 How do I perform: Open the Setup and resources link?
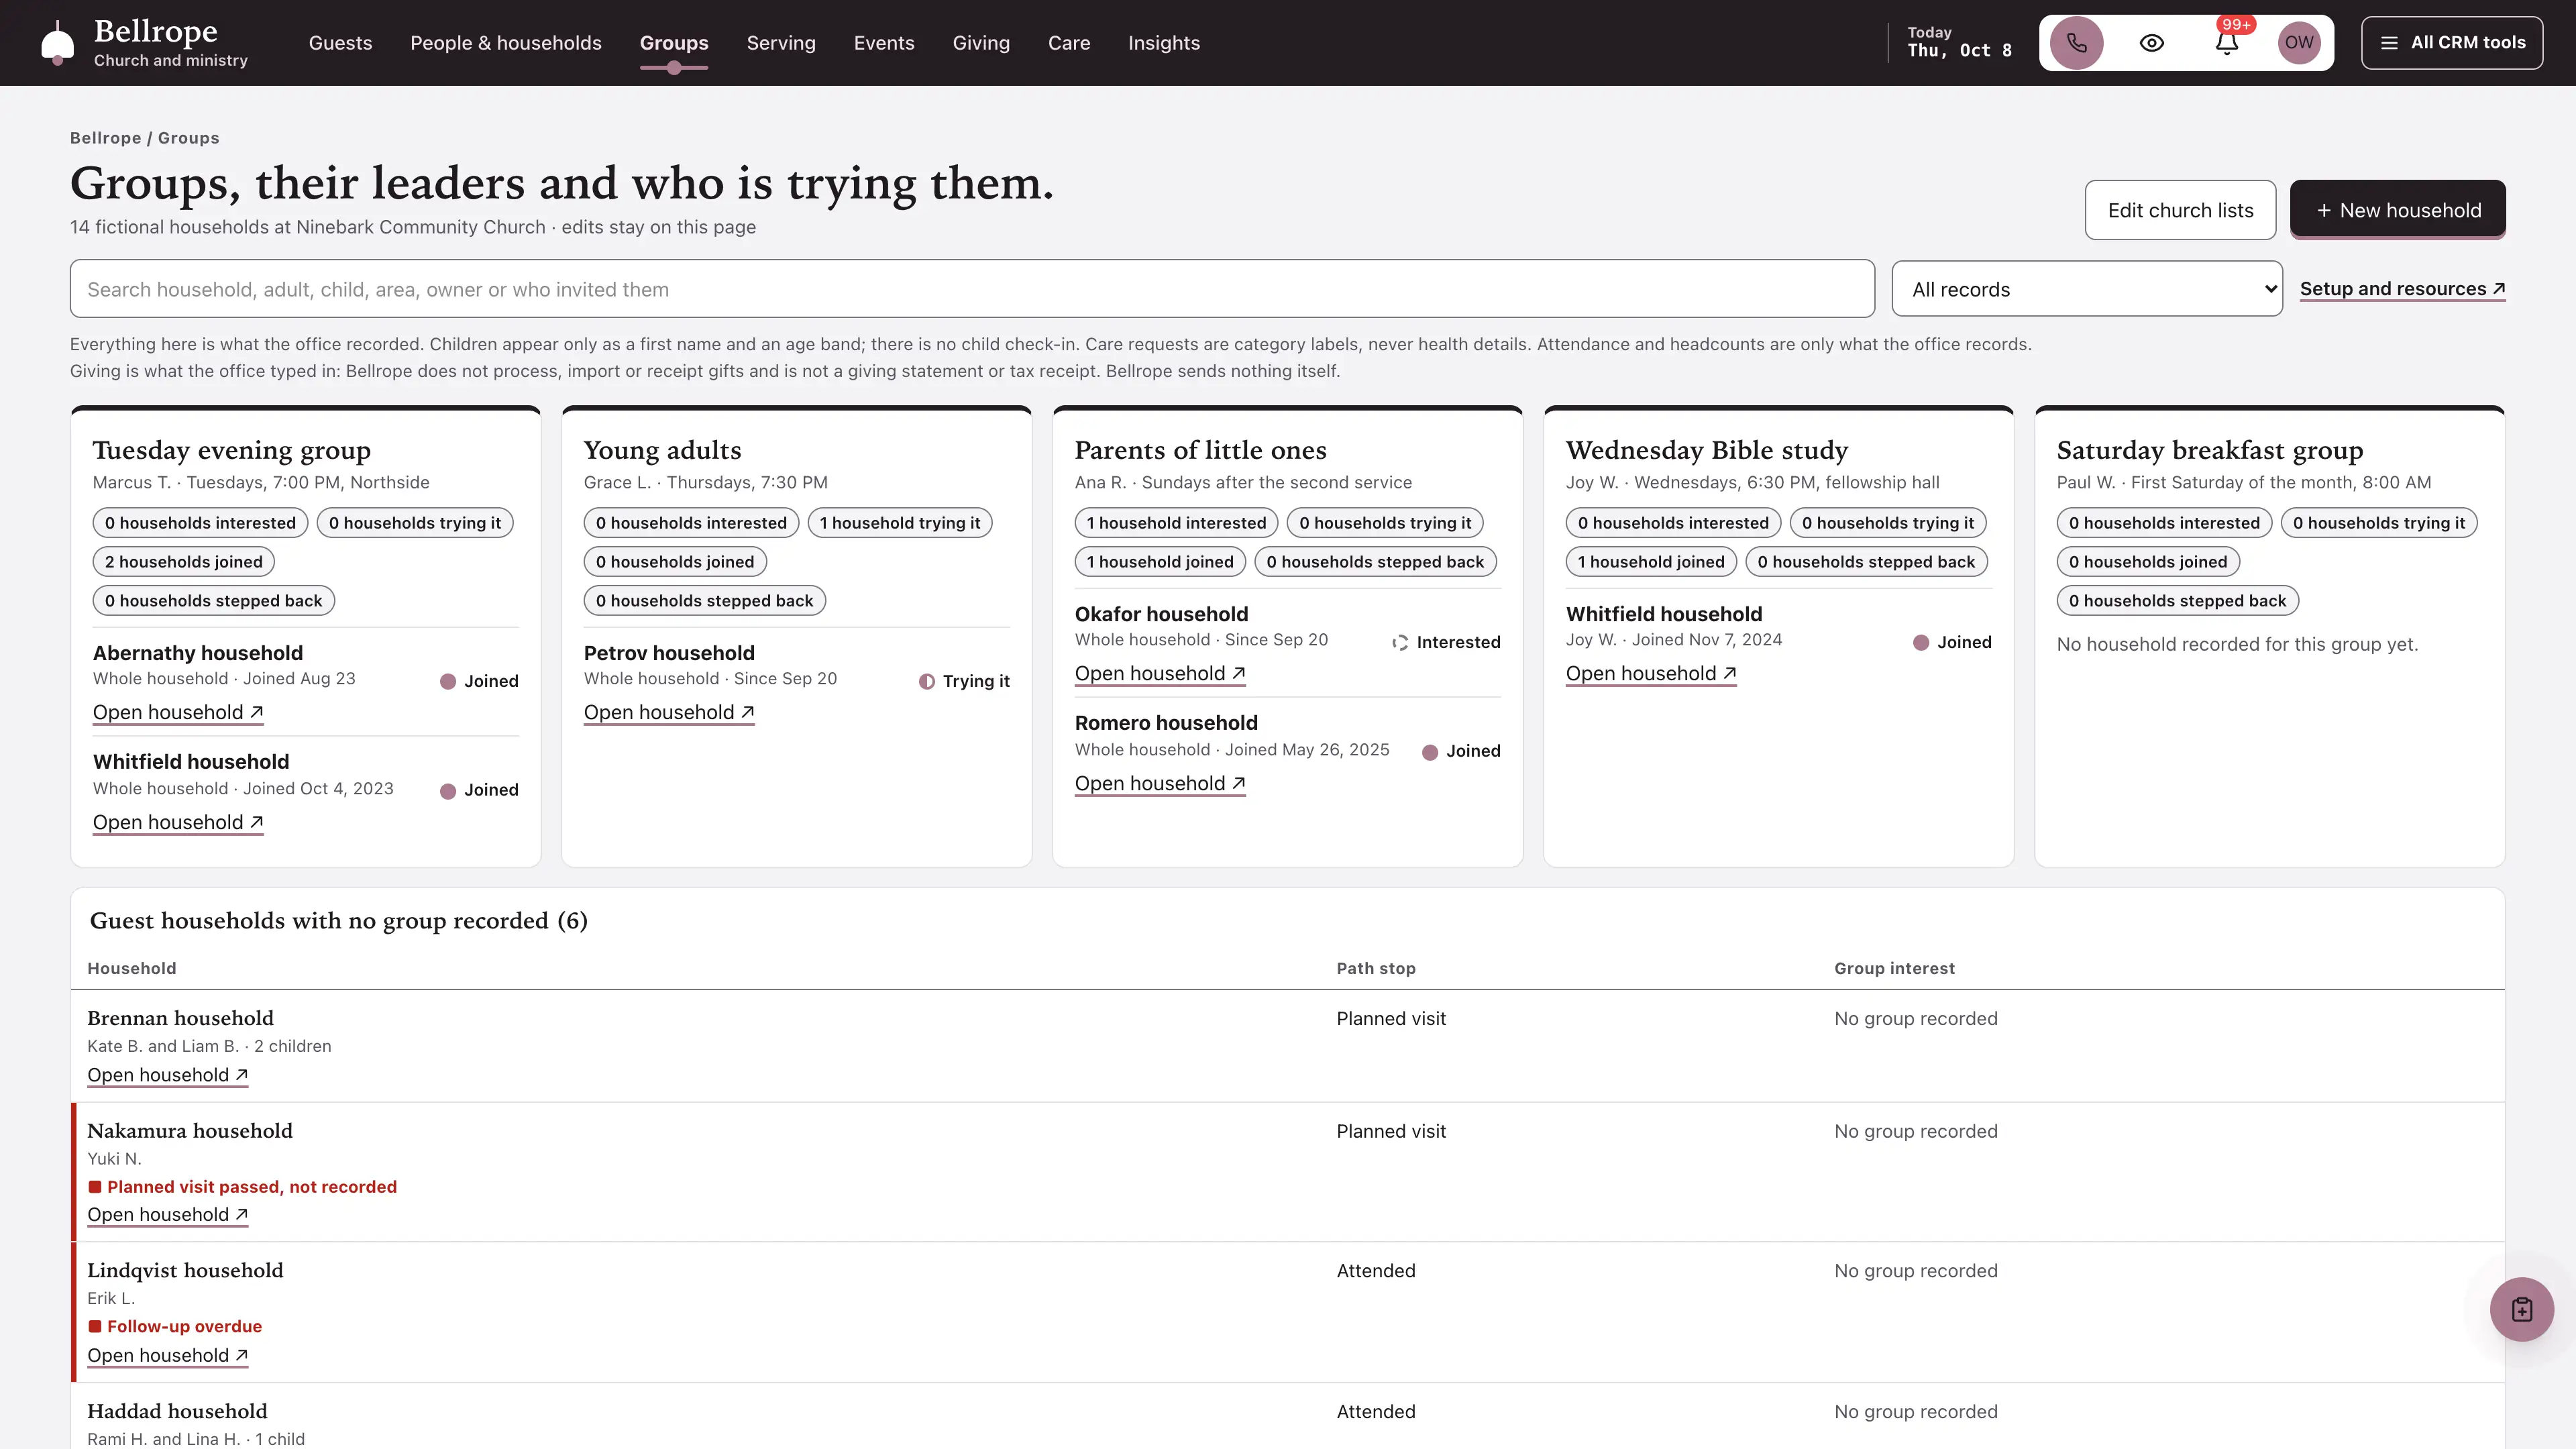[x=2402, y=289]
